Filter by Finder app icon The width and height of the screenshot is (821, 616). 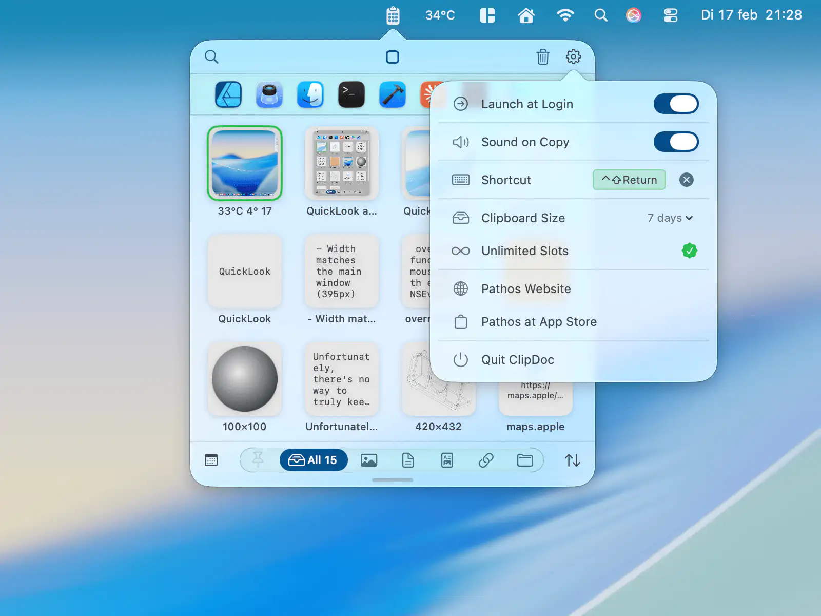pos(310,95)
